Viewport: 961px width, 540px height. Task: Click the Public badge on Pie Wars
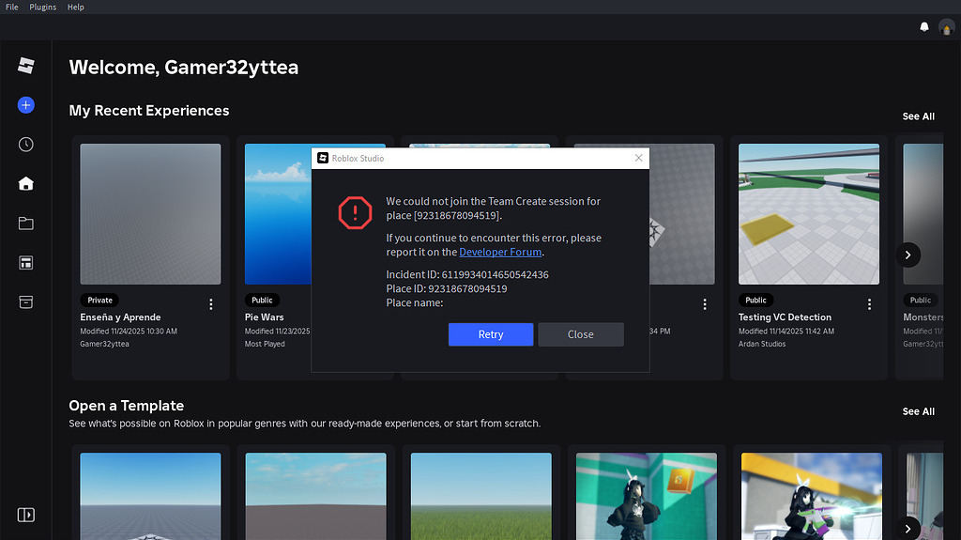(263, 301)
